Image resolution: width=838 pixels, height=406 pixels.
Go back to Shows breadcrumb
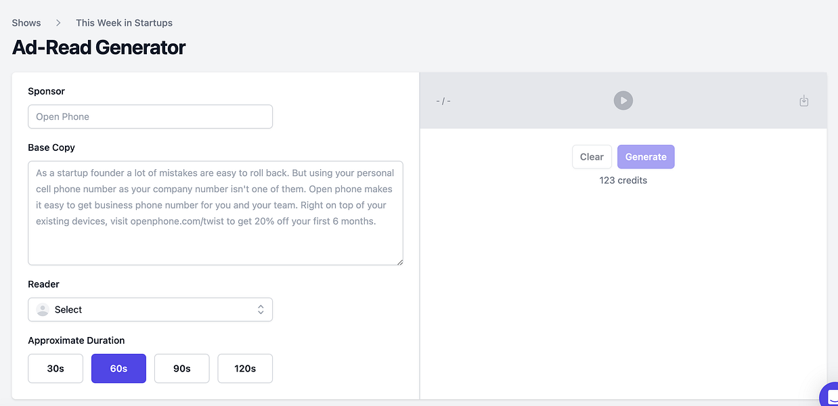pyautogui.click(x=26, y=23)
